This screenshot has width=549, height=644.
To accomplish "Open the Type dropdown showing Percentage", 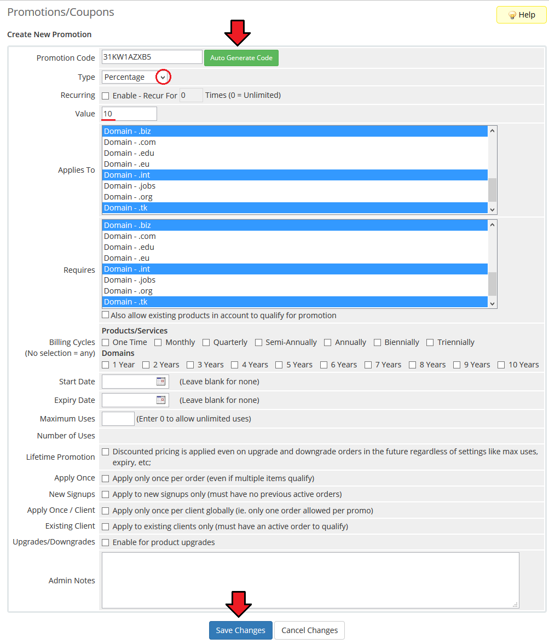I will 135,77.
